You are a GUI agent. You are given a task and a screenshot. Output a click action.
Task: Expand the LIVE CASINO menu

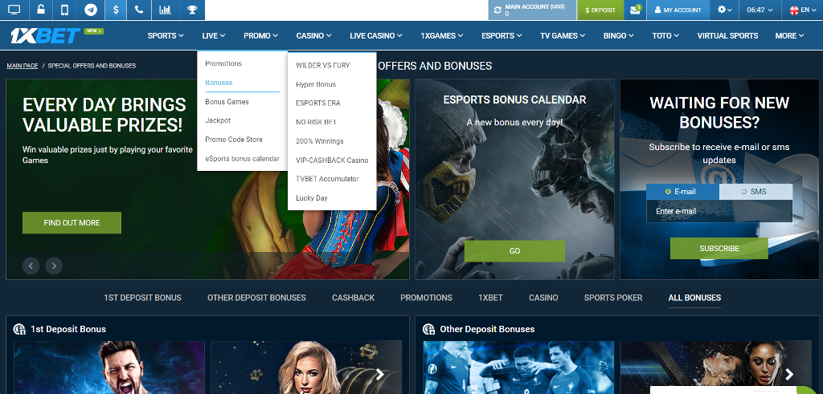coord(376,35)
